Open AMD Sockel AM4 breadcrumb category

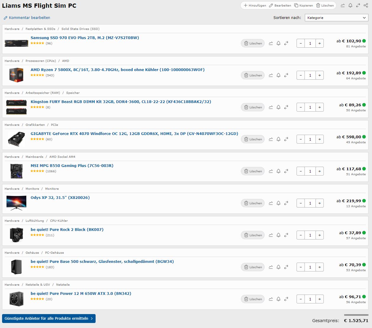62,157
